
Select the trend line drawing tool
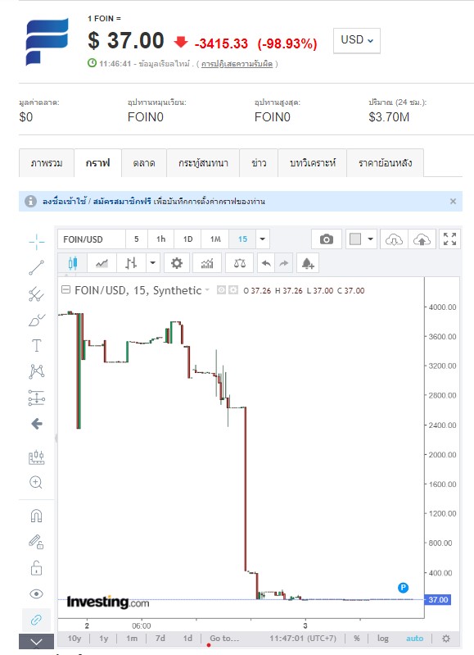pyautogui.click(x=36, y=268)
